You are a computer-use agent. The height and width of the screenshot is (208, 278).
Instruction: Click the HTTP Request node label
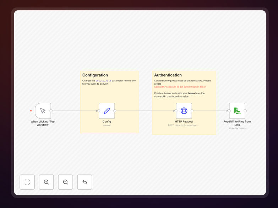tap(184, 122)
